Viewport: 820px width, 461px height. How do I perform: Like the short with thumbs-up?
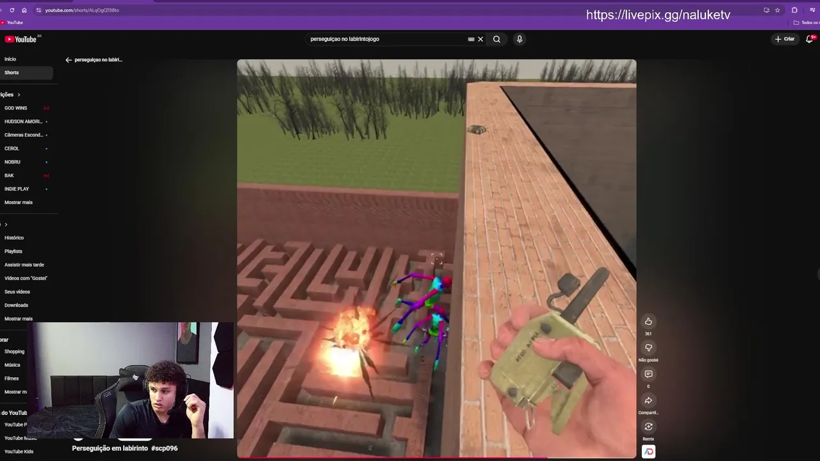click(648, 321)
